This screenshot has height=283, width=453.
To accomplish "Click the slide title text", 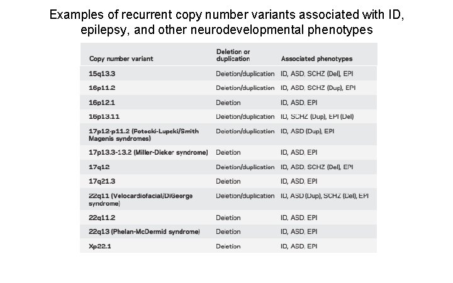I will click(x=226, y=21).
